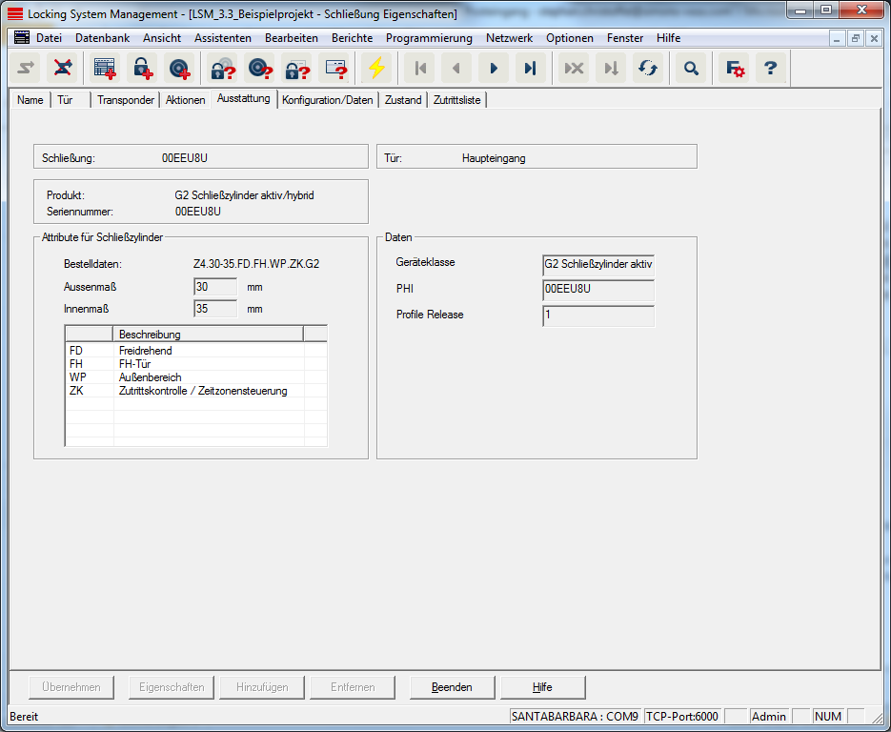
Task: Jump to the last record
Action: pos(530,69)
